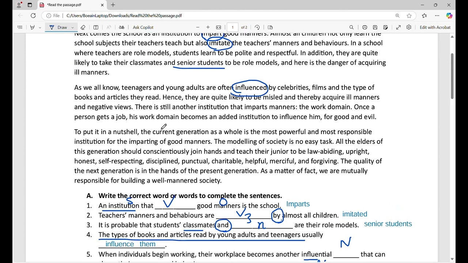Rotate the PDF page
This screenshot has height=263, width=468.
257,27
